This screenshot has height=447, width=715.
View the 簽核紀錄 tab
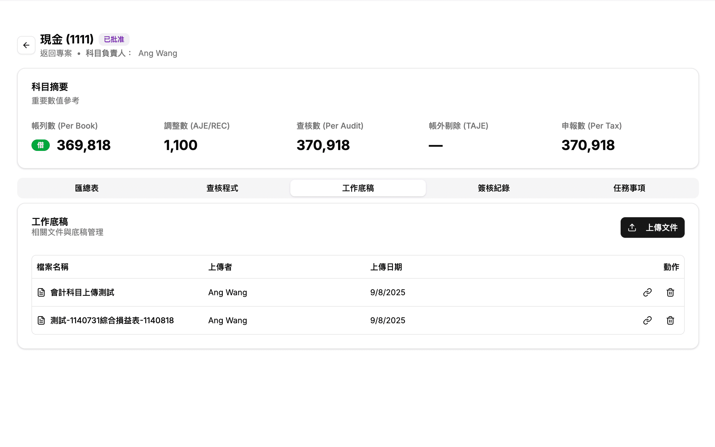493,188
